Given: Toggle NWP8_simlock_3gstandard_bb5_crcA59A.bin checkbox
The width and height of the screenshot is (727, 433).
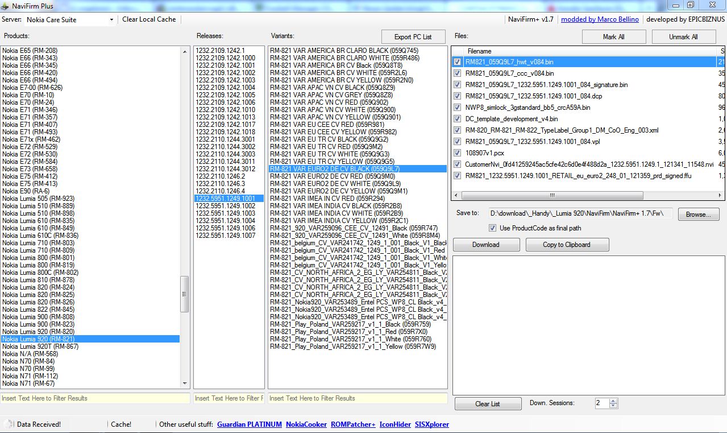Looking at the screenshot, I should [x=458, y=108].
